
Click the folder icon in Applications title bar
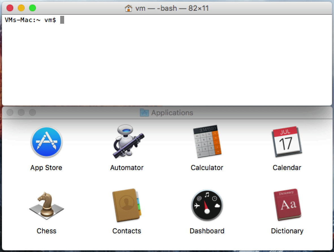pos(144,112)
